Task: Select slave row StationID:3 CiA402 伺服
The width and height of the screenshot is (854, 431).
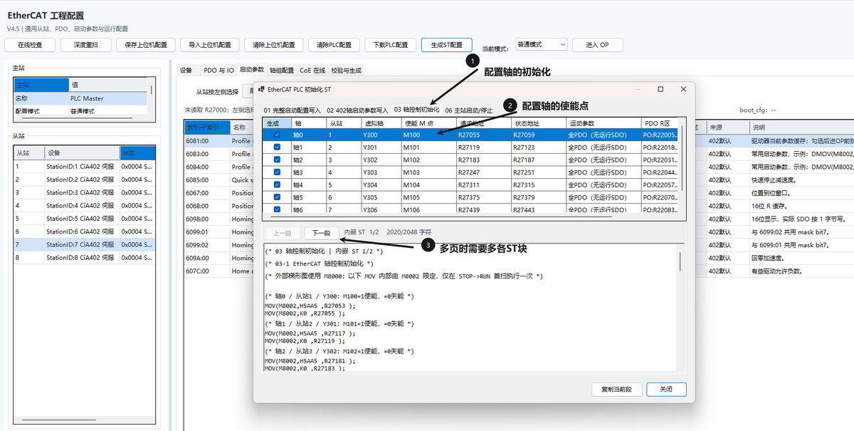Action: click(83, 192)
